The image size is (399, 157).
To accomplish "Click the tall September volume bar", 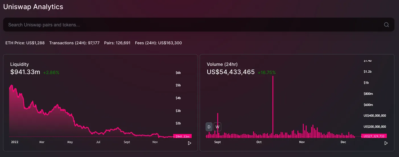I will (x=218, y=125).
